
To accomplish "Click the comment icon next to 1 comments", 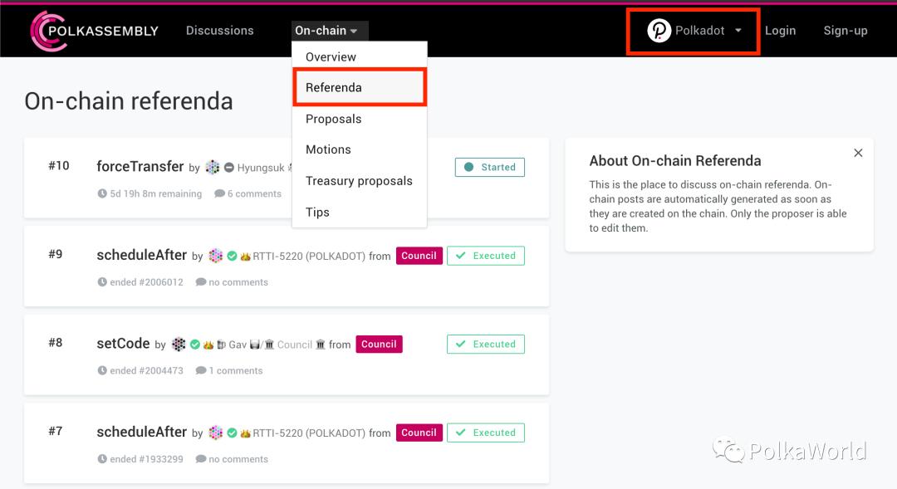I will point(201,370).
